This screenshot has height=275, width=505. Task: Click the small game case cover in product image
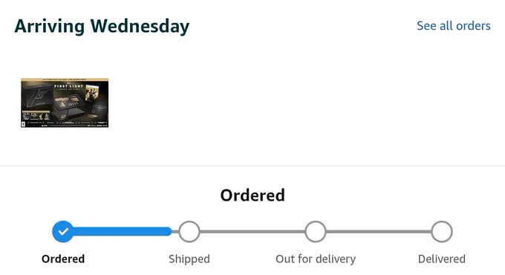click(92, 92)
